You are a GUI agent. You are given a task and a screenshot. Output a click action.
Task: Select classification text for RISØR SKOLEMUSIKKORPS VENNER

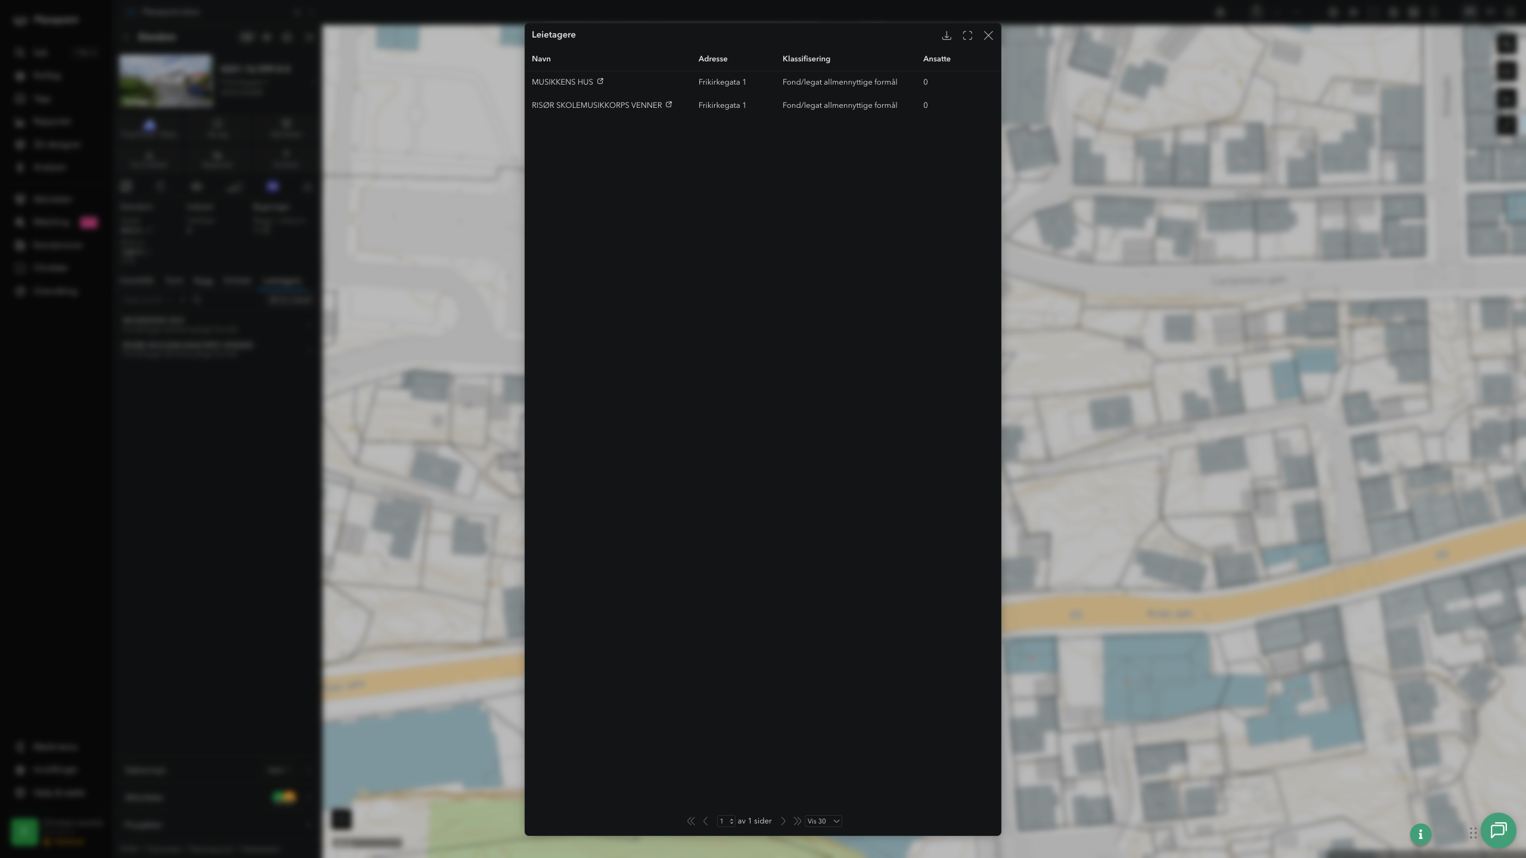coord(840,105)
